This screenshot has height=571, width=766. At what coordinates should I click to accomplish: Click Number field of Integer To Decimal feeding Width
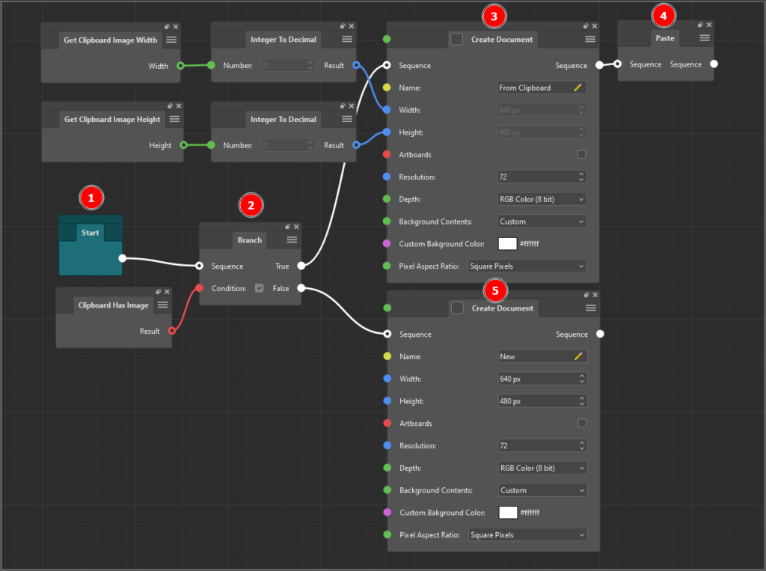[288, 66]
